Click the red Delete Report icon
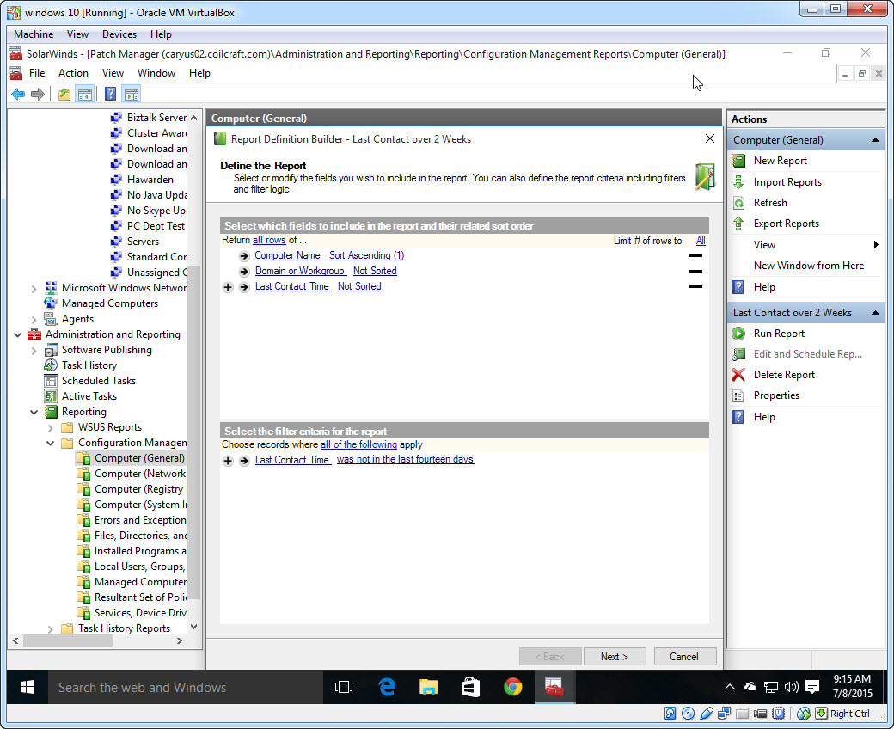 (739, 375)
